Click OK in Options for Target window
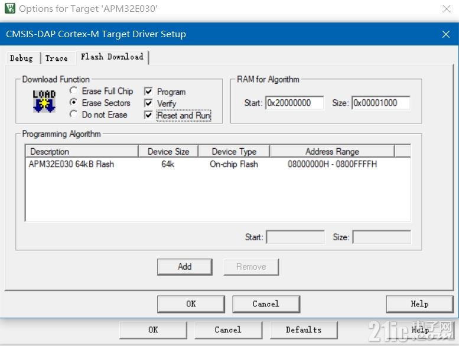This screenshot has height=346, width=459. (x=153, y=330)
